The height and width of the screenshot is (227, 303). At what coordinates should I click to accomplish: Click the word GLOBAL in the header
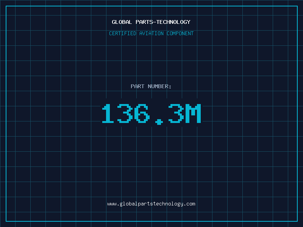tap(122, 22)
